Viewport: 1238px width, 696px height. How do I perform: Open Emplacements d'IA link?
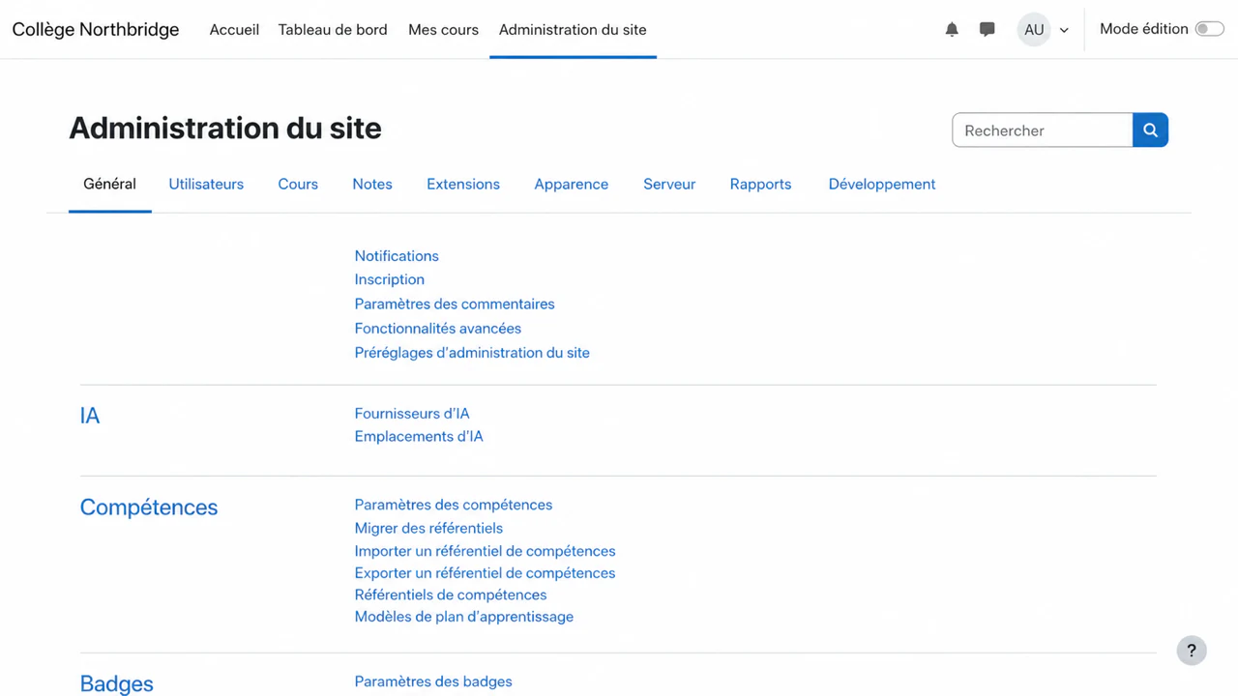[x=419, y=437]
